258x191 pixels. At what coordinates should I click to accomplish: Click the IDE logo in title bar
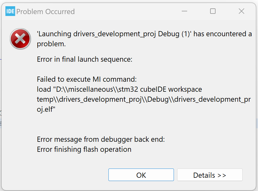coord(10,11)
